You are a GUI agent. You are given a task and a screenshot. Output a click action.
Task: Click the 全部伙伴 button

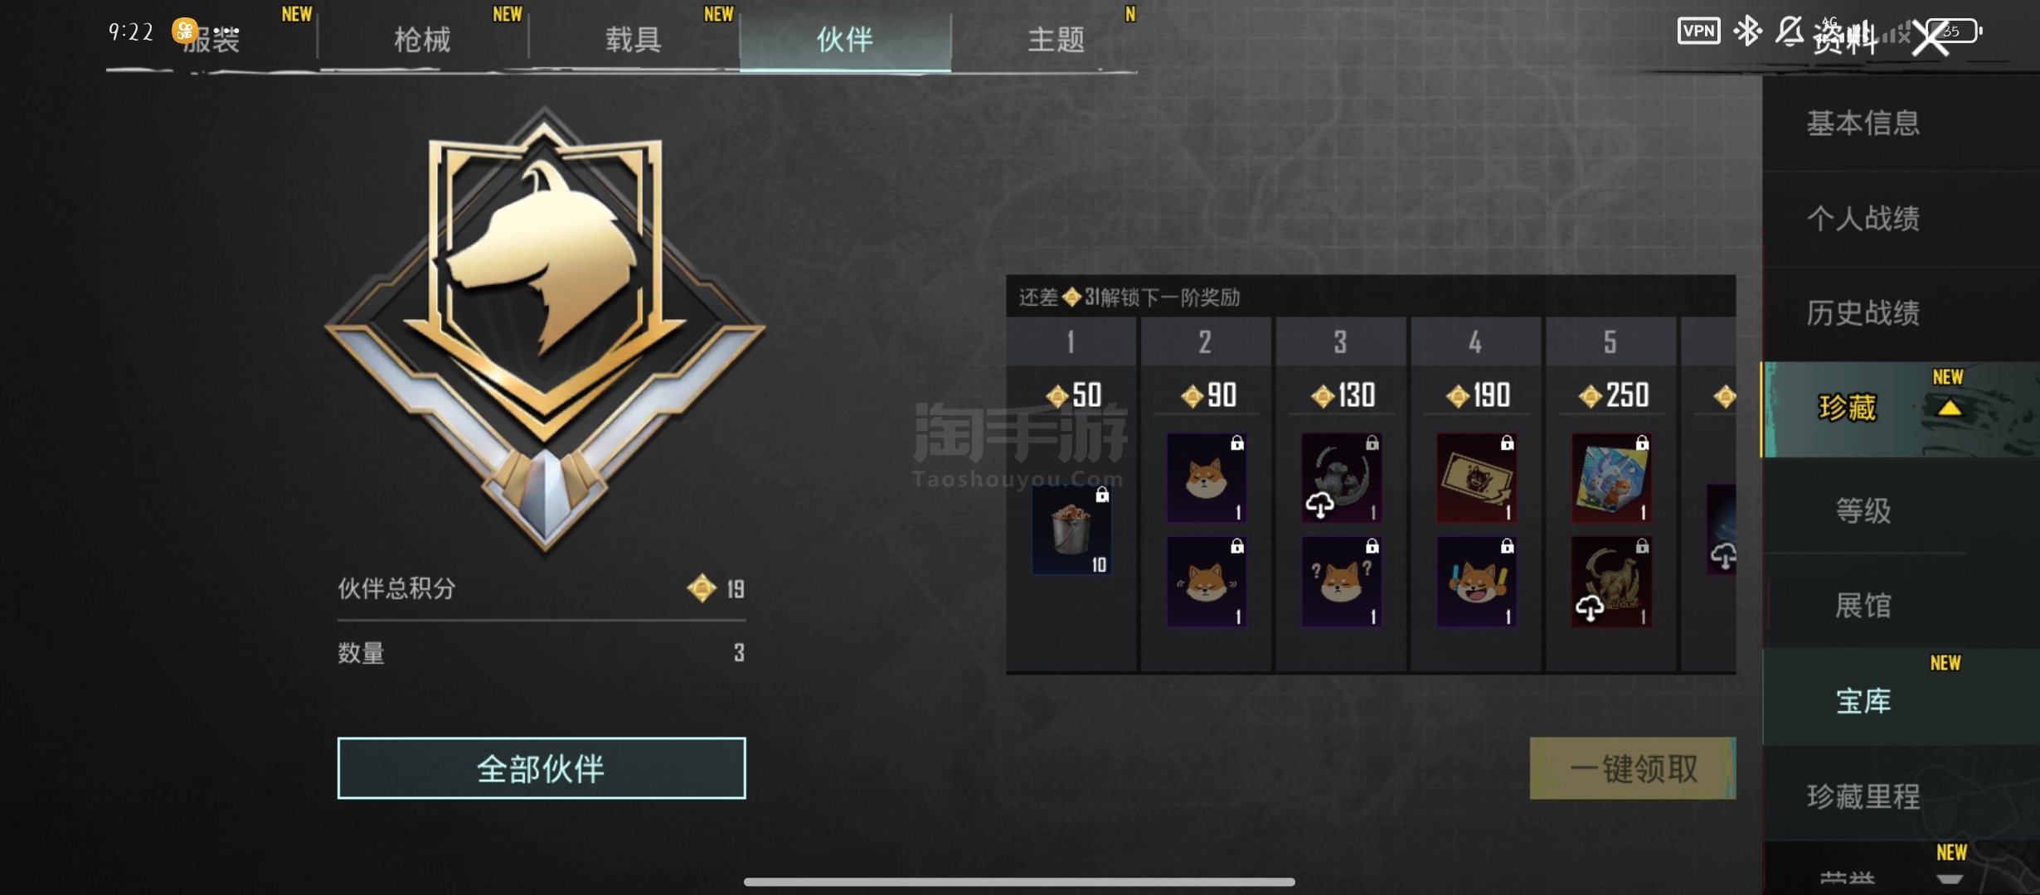pos(542,768)
